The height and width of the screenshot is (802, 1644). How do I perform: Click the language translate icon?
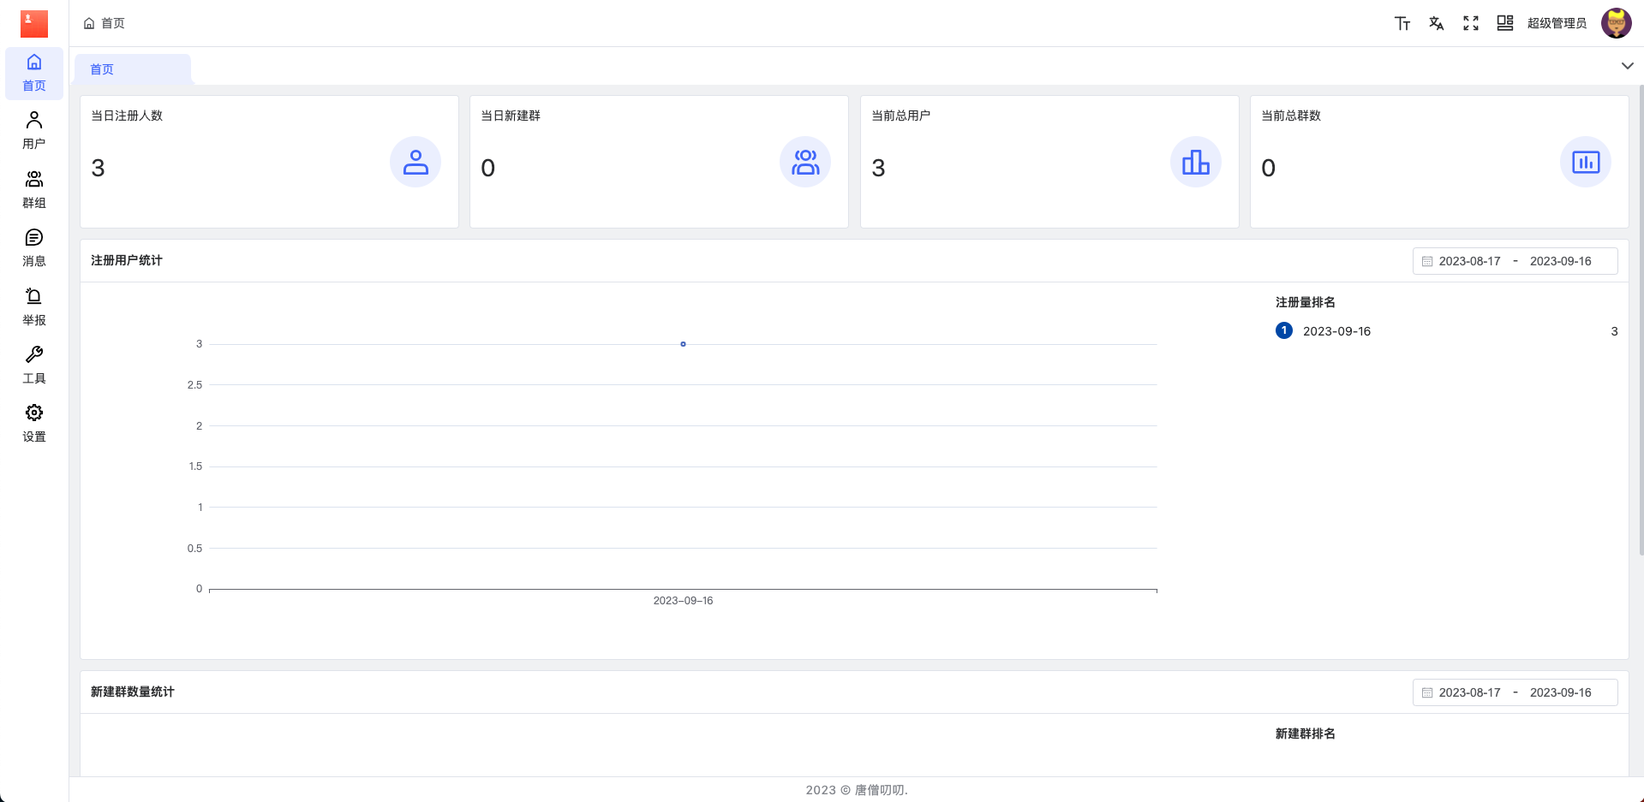[1437, 23]
